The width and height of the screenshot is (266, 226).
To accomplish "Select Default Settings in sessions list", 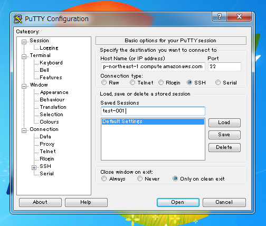I will [x=153, y=121].
